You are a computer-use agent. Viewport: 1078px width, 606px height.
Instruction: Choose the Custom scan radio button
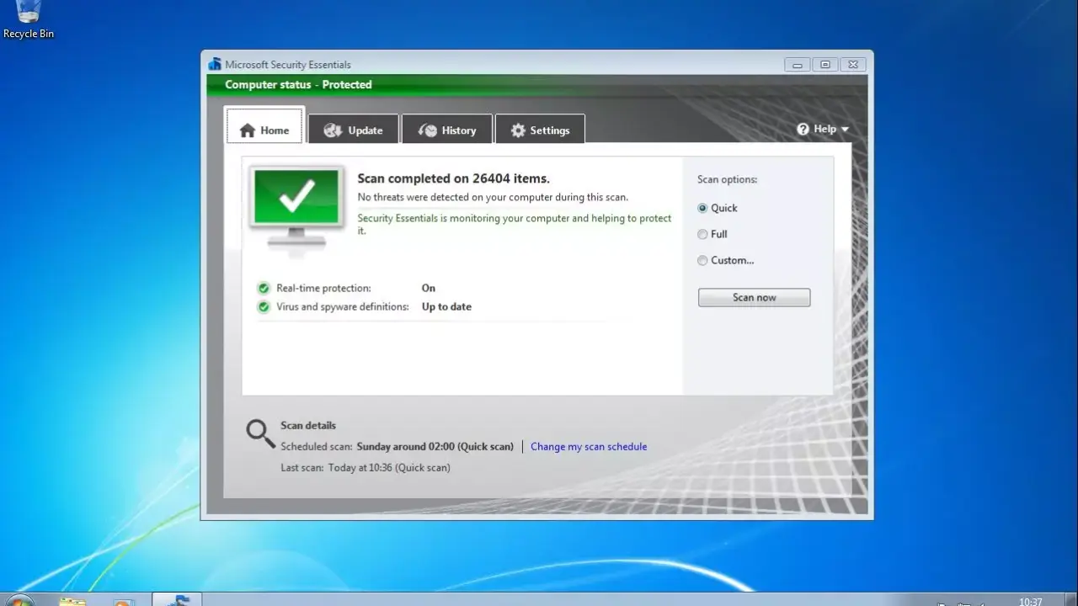702,261
